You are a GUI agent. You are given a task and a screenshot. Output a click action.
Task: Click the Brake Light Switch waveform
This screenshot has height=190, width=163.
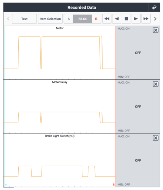click(59, 171)
